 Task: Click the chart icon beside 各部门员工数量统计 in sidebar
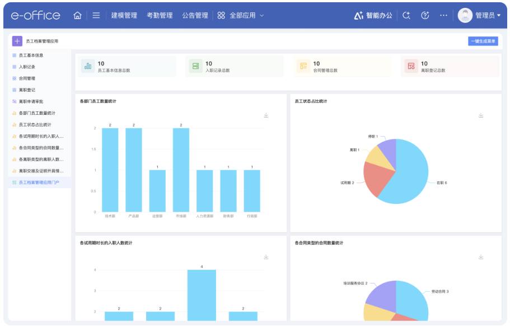click(x=15, y=113)
